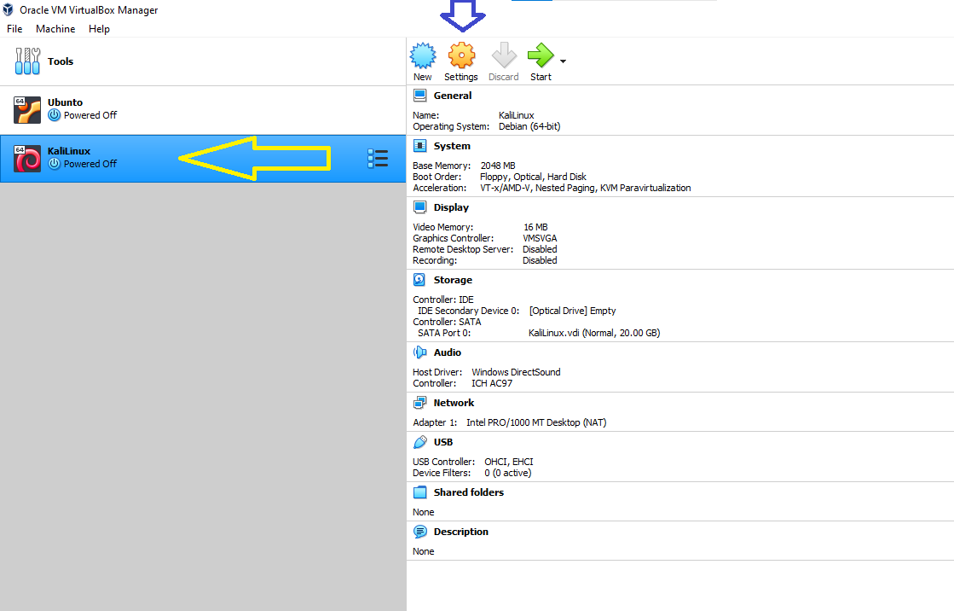The width and height of the screenshot is (954, 611).
Task: Open the Help menu
Action: (x=99, y=29)
